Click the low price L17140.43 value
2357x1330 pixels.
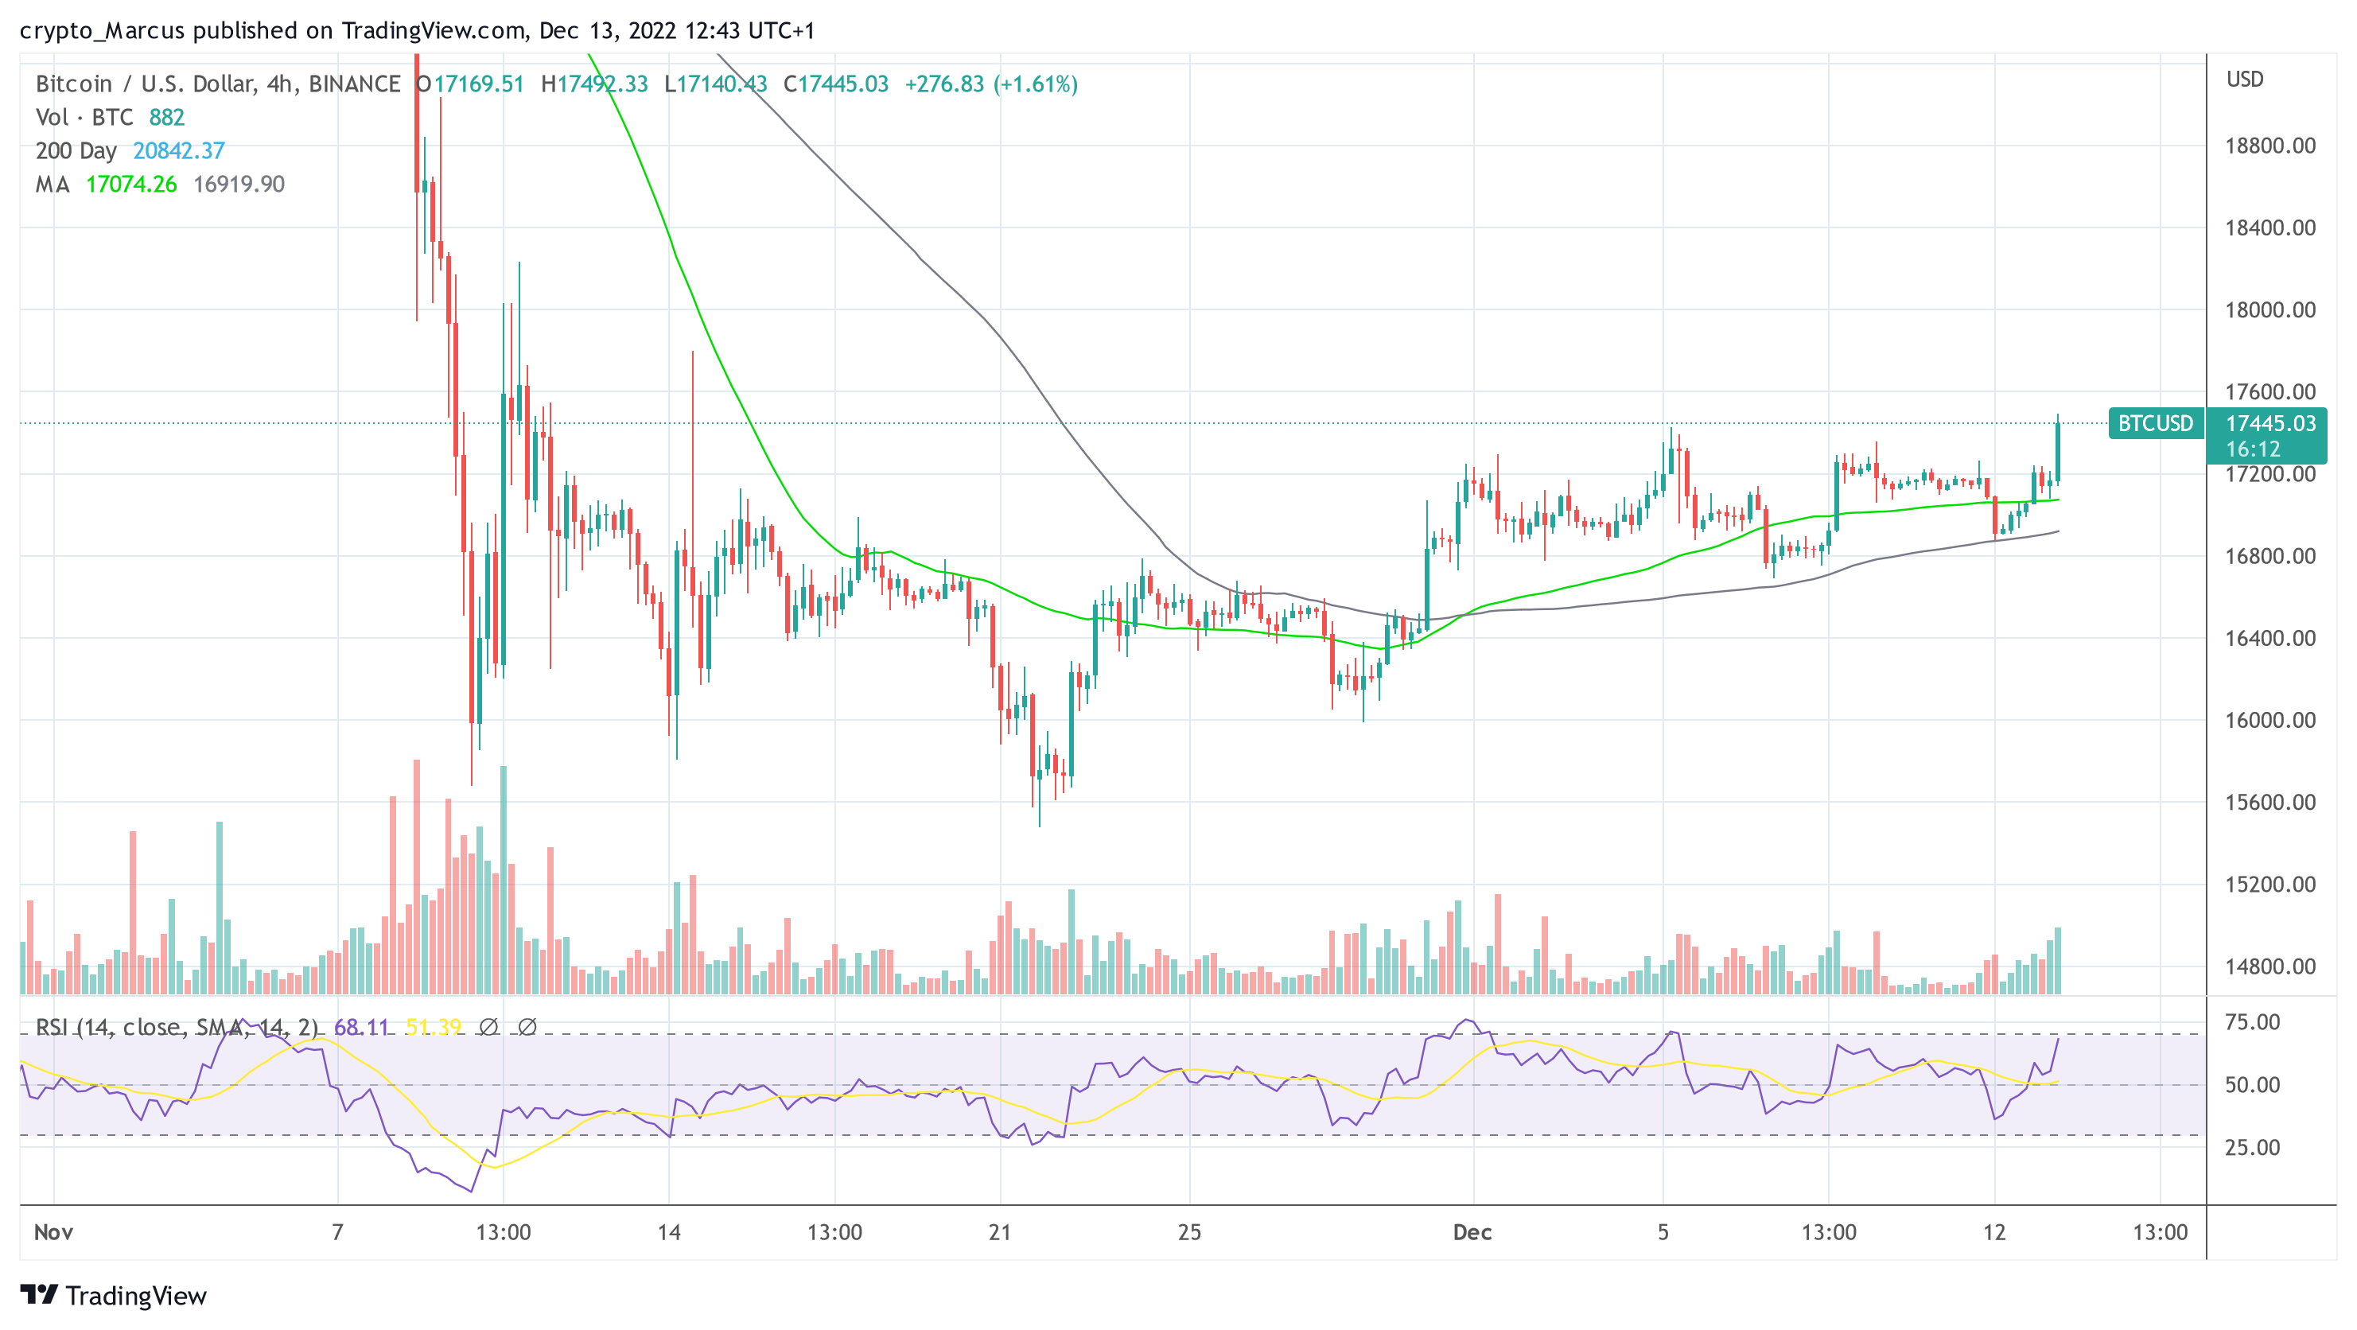click(715, 84)
